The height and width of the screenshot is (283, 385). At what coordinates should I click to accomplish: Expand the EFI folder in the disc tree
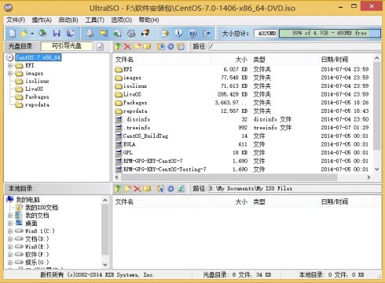[x=10, y=65]
